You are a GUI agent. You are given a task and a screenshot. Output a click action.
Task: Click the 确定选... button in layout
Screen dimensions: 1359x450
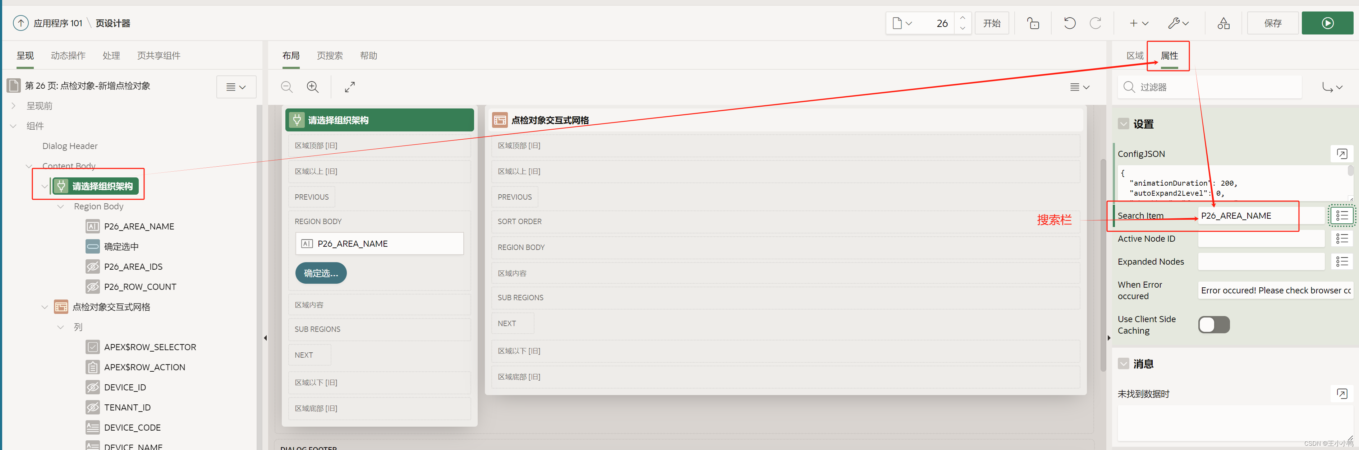tap(321, 273)
